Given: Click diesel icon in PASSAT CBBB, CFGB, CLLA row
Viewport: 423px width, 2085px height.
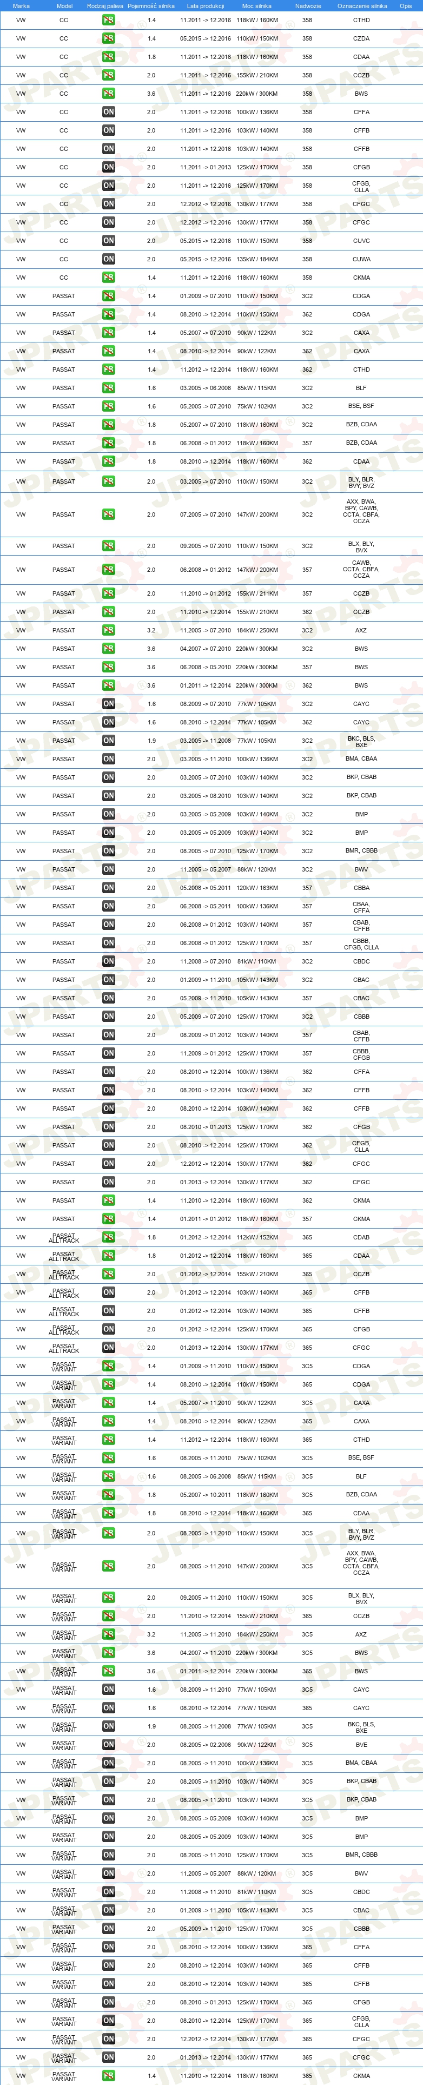Looking at the screenshot, I should click(x=108, y=943).
